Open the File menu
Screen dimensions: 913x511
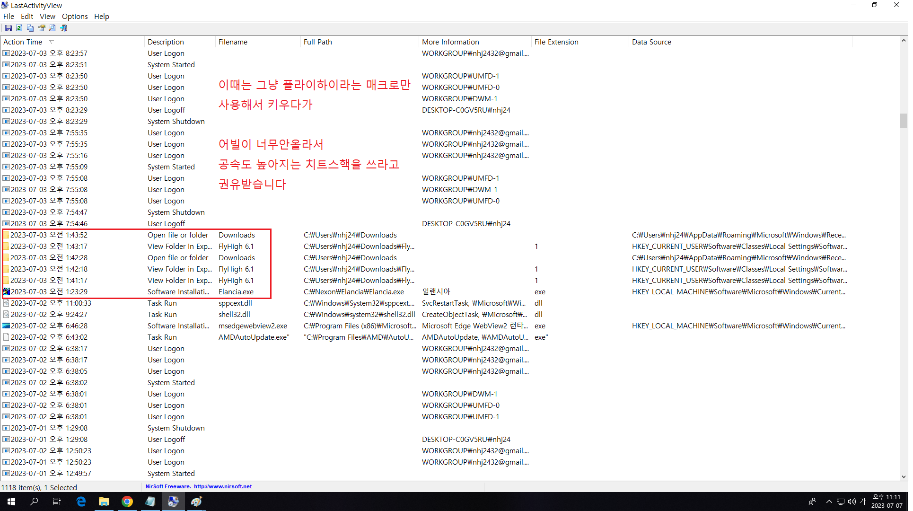pyautogui.click(x=9, y=16)
